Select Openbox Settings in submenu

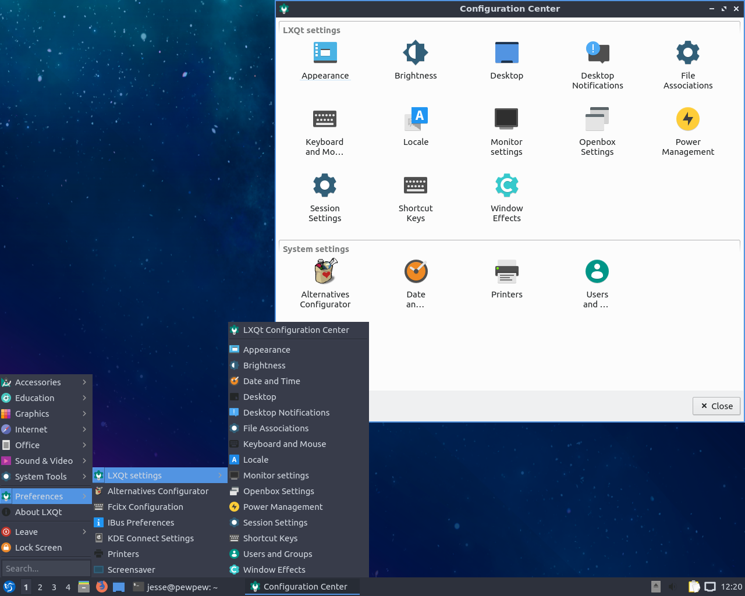299,491
